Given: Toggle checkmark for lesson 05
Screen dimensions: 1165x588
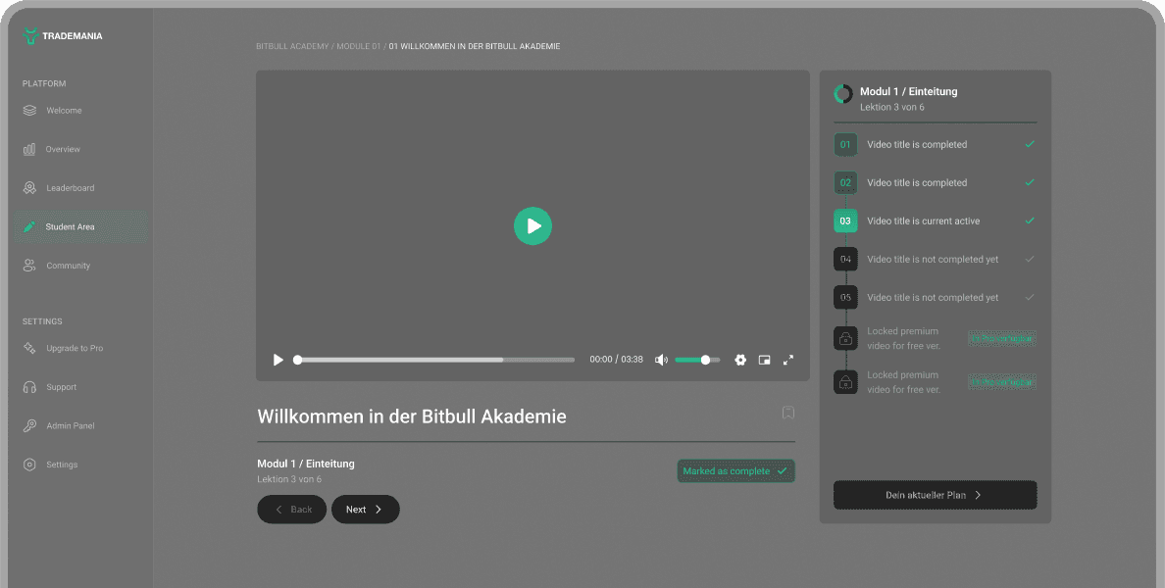Looking at the screenshot, I should 1030,297.
